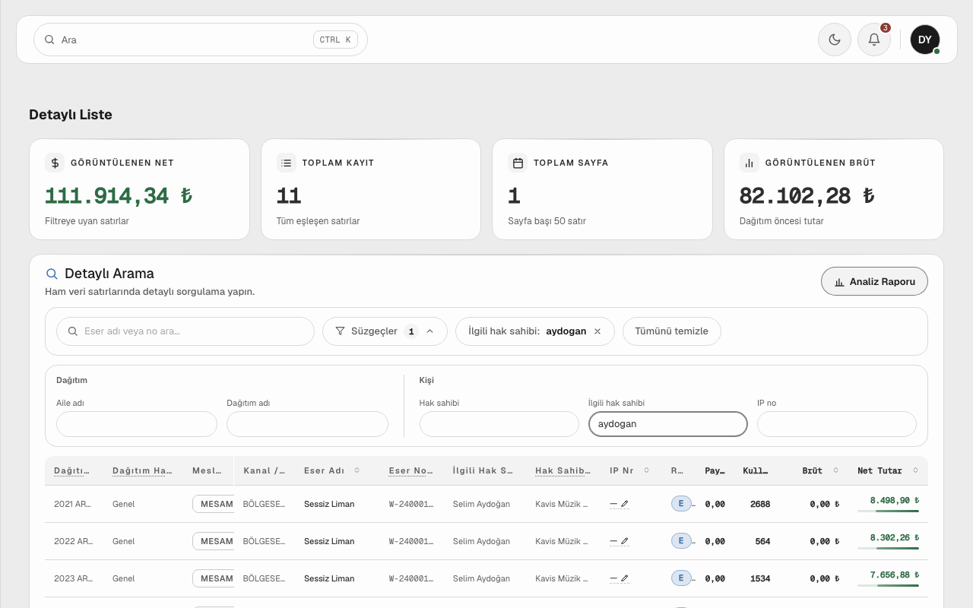The image size is (973, 608).
Task: Open notifications bell with 3 badge
Action: (x=874, y=40)
